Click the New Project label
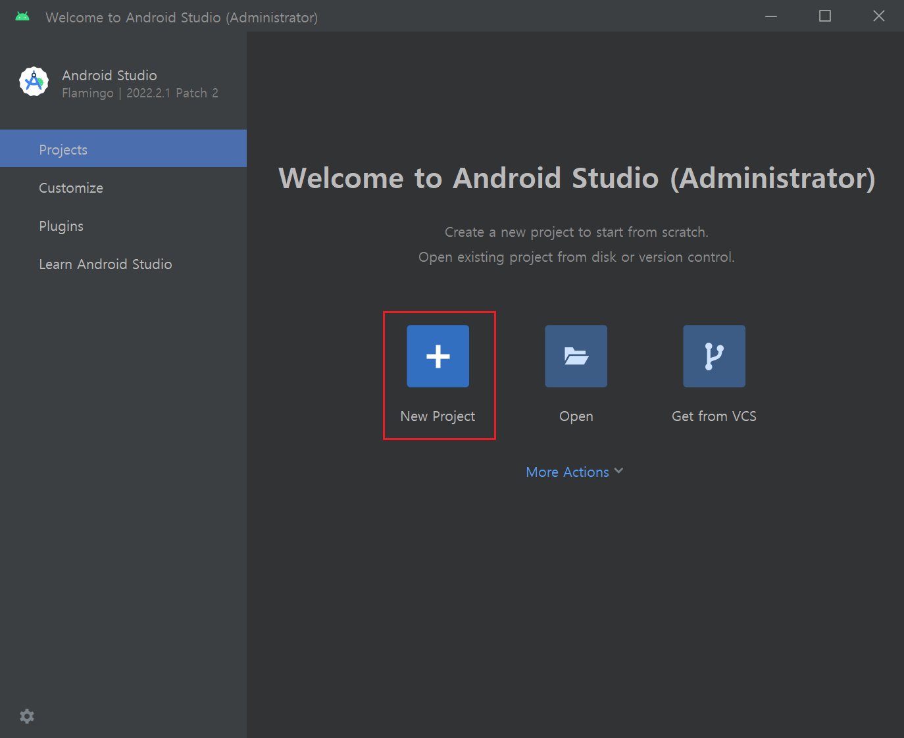 [x=438, y=416]
